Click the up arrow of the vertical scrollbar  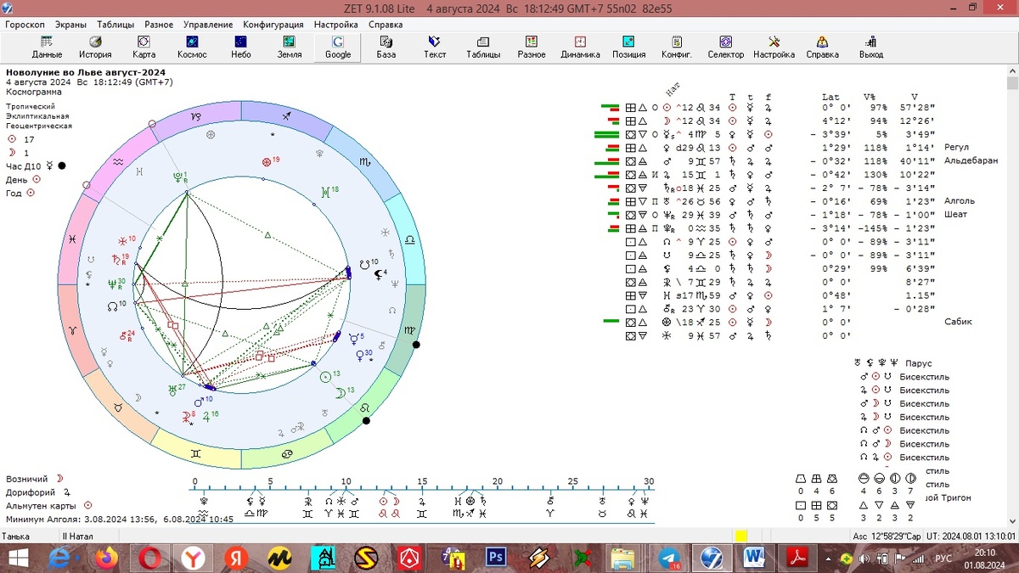1012,71
